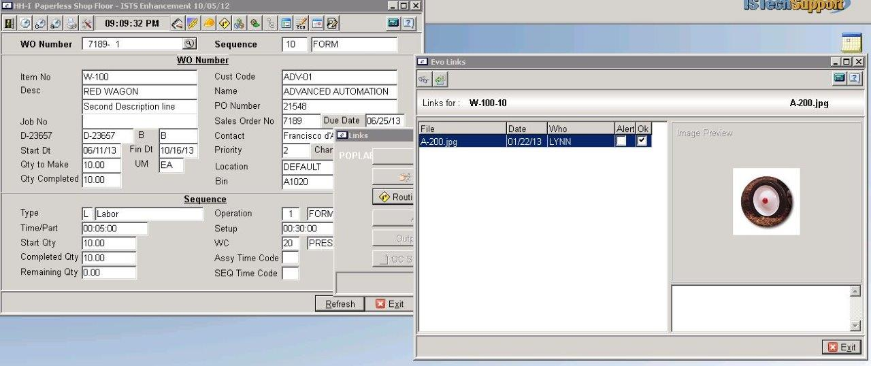Click the desktop calendar icon above Evo Links

(852, 42)
